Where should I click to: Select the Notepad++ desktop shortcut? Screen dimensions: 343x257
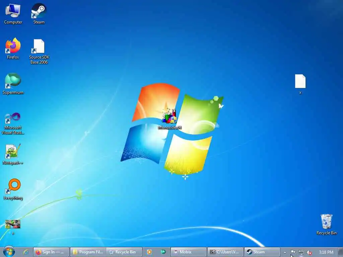click(13, 154)
